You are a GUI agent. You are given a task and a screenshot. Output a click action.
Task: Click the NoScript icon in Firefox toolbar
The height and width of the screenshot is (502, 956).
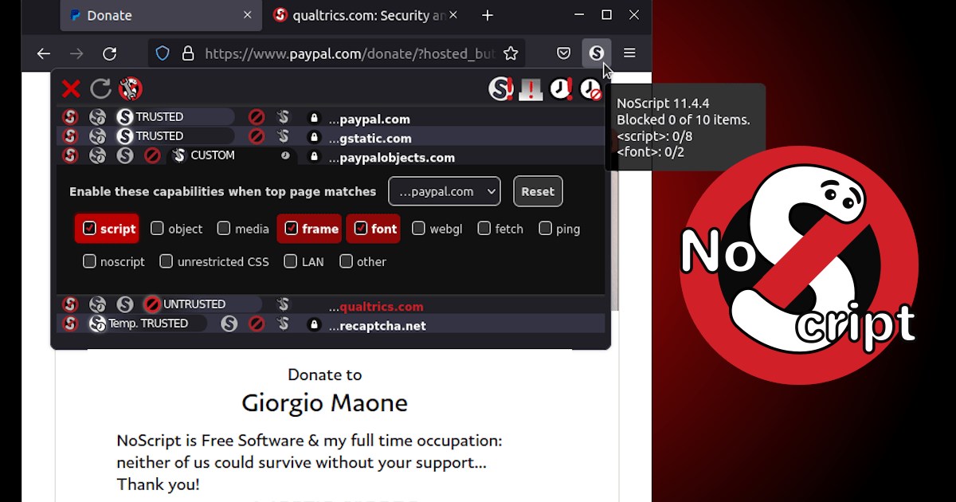[597, 53]
